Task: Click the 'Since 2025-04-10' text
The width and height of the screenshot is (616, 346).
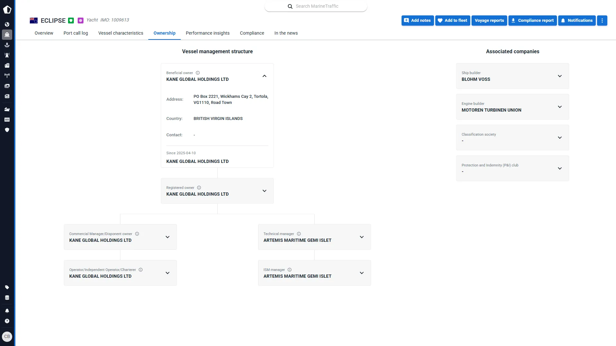Action: click(181, 153)
